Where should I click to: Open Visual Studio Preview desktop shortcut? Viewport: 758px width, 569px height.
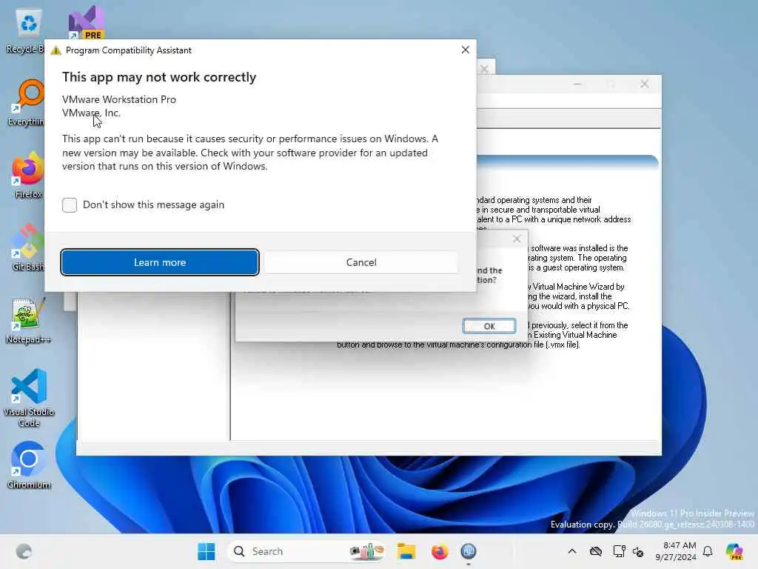[87, 22]
